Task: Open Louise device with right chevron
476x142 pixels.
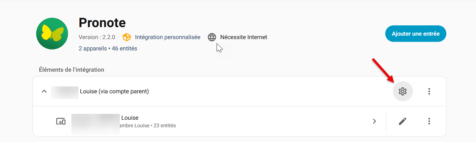Action: tap(374, 121)
